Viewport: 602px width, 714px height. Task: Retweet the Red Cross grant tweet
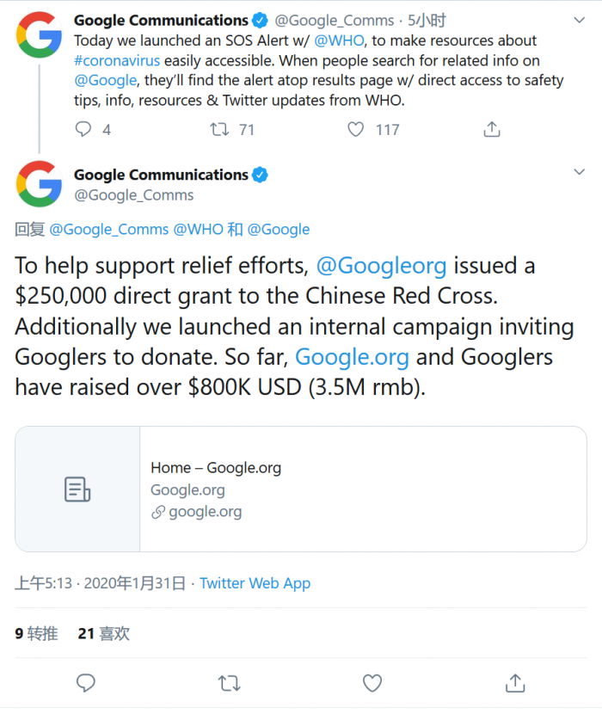click(229, 683)
